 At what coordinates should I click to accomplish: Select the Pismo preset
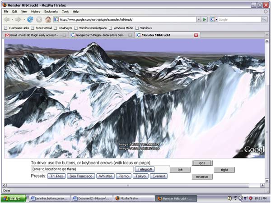click(124, 176)
